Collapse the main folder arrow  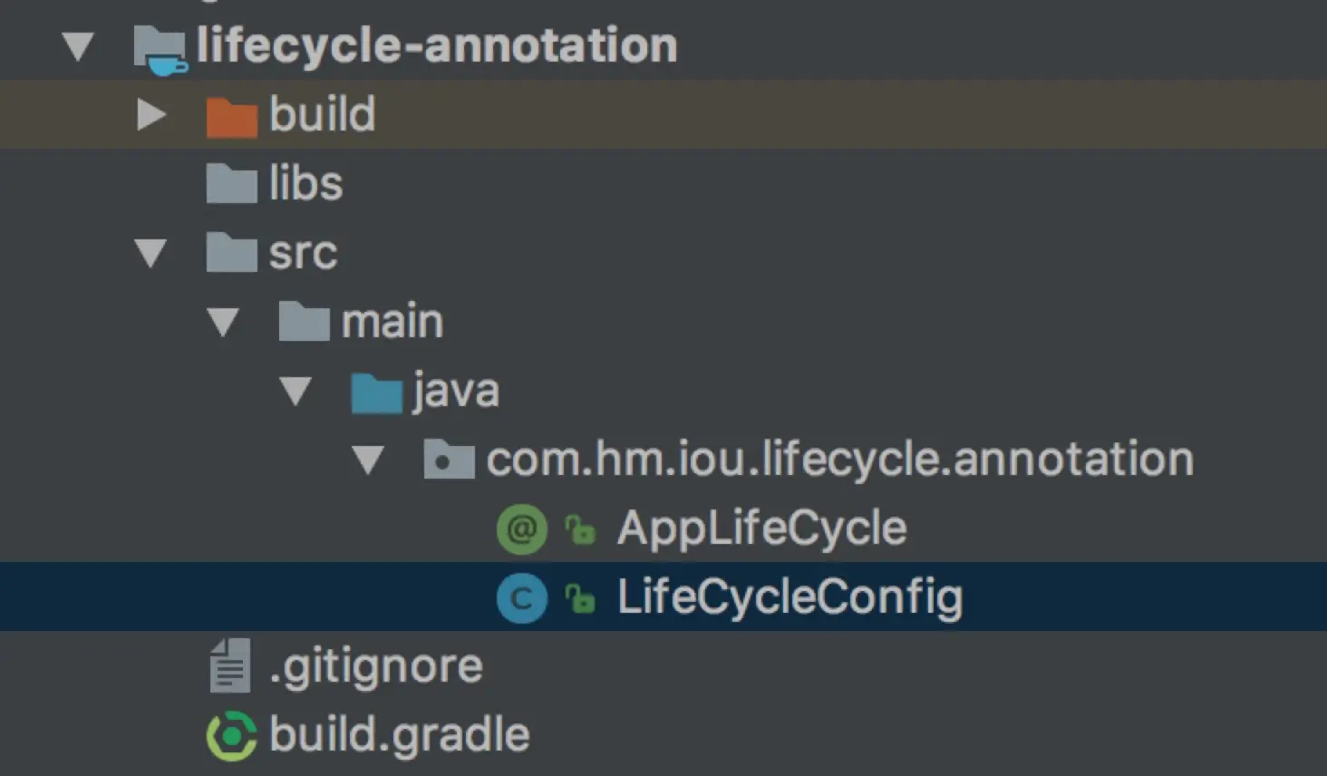click(x=223, y=322)
